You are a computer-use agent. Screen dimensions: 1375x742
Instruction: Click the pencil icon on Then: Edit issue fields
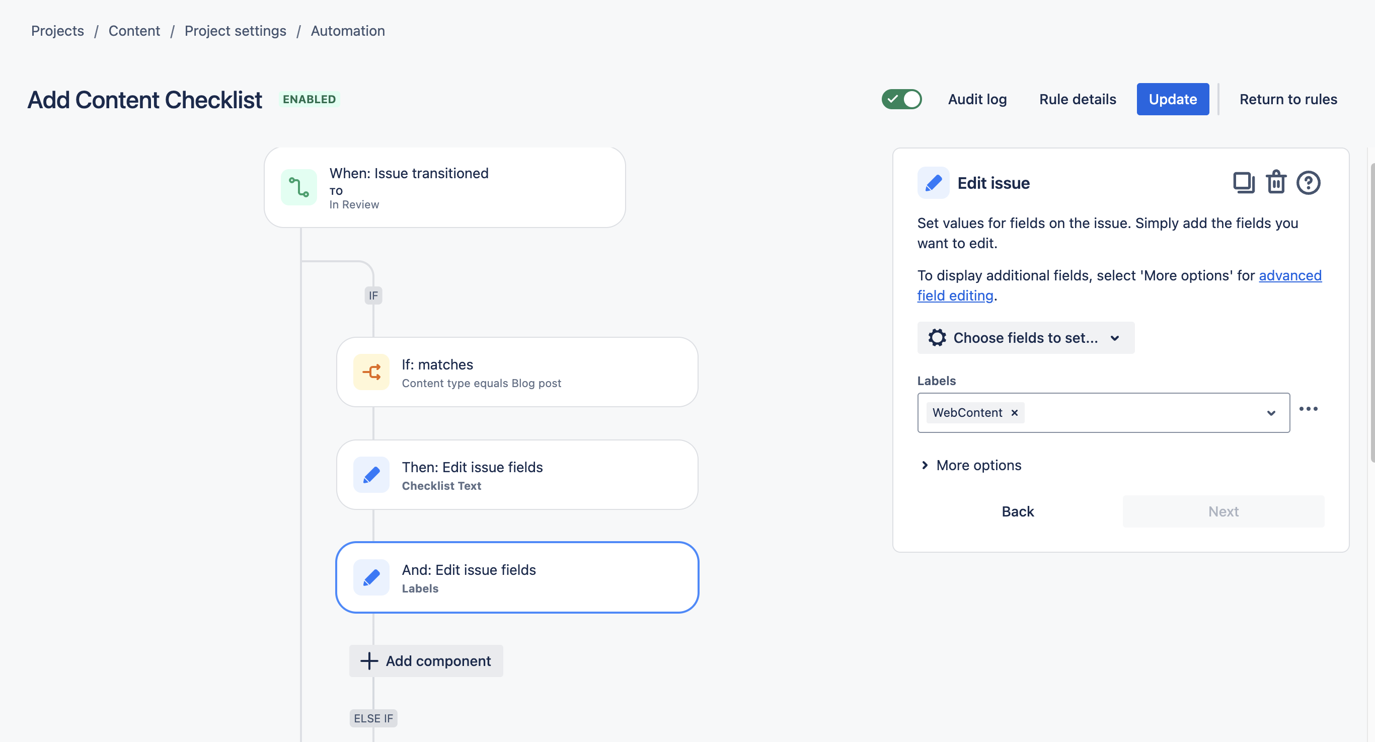371,475
